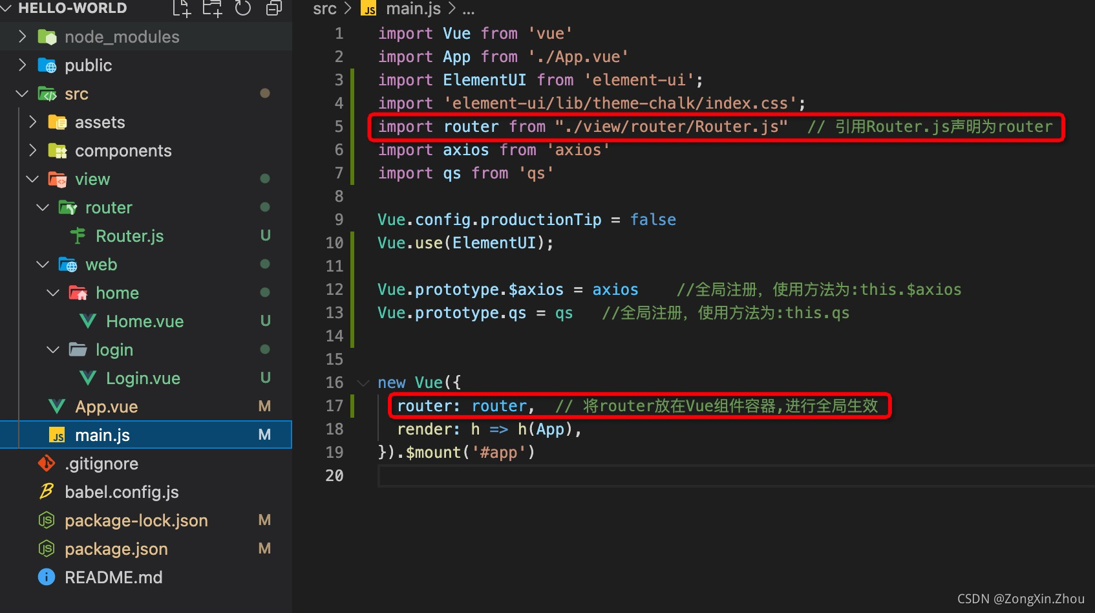Click the home folder icon
Screen dimensions: 1095x613
(78, 293)
